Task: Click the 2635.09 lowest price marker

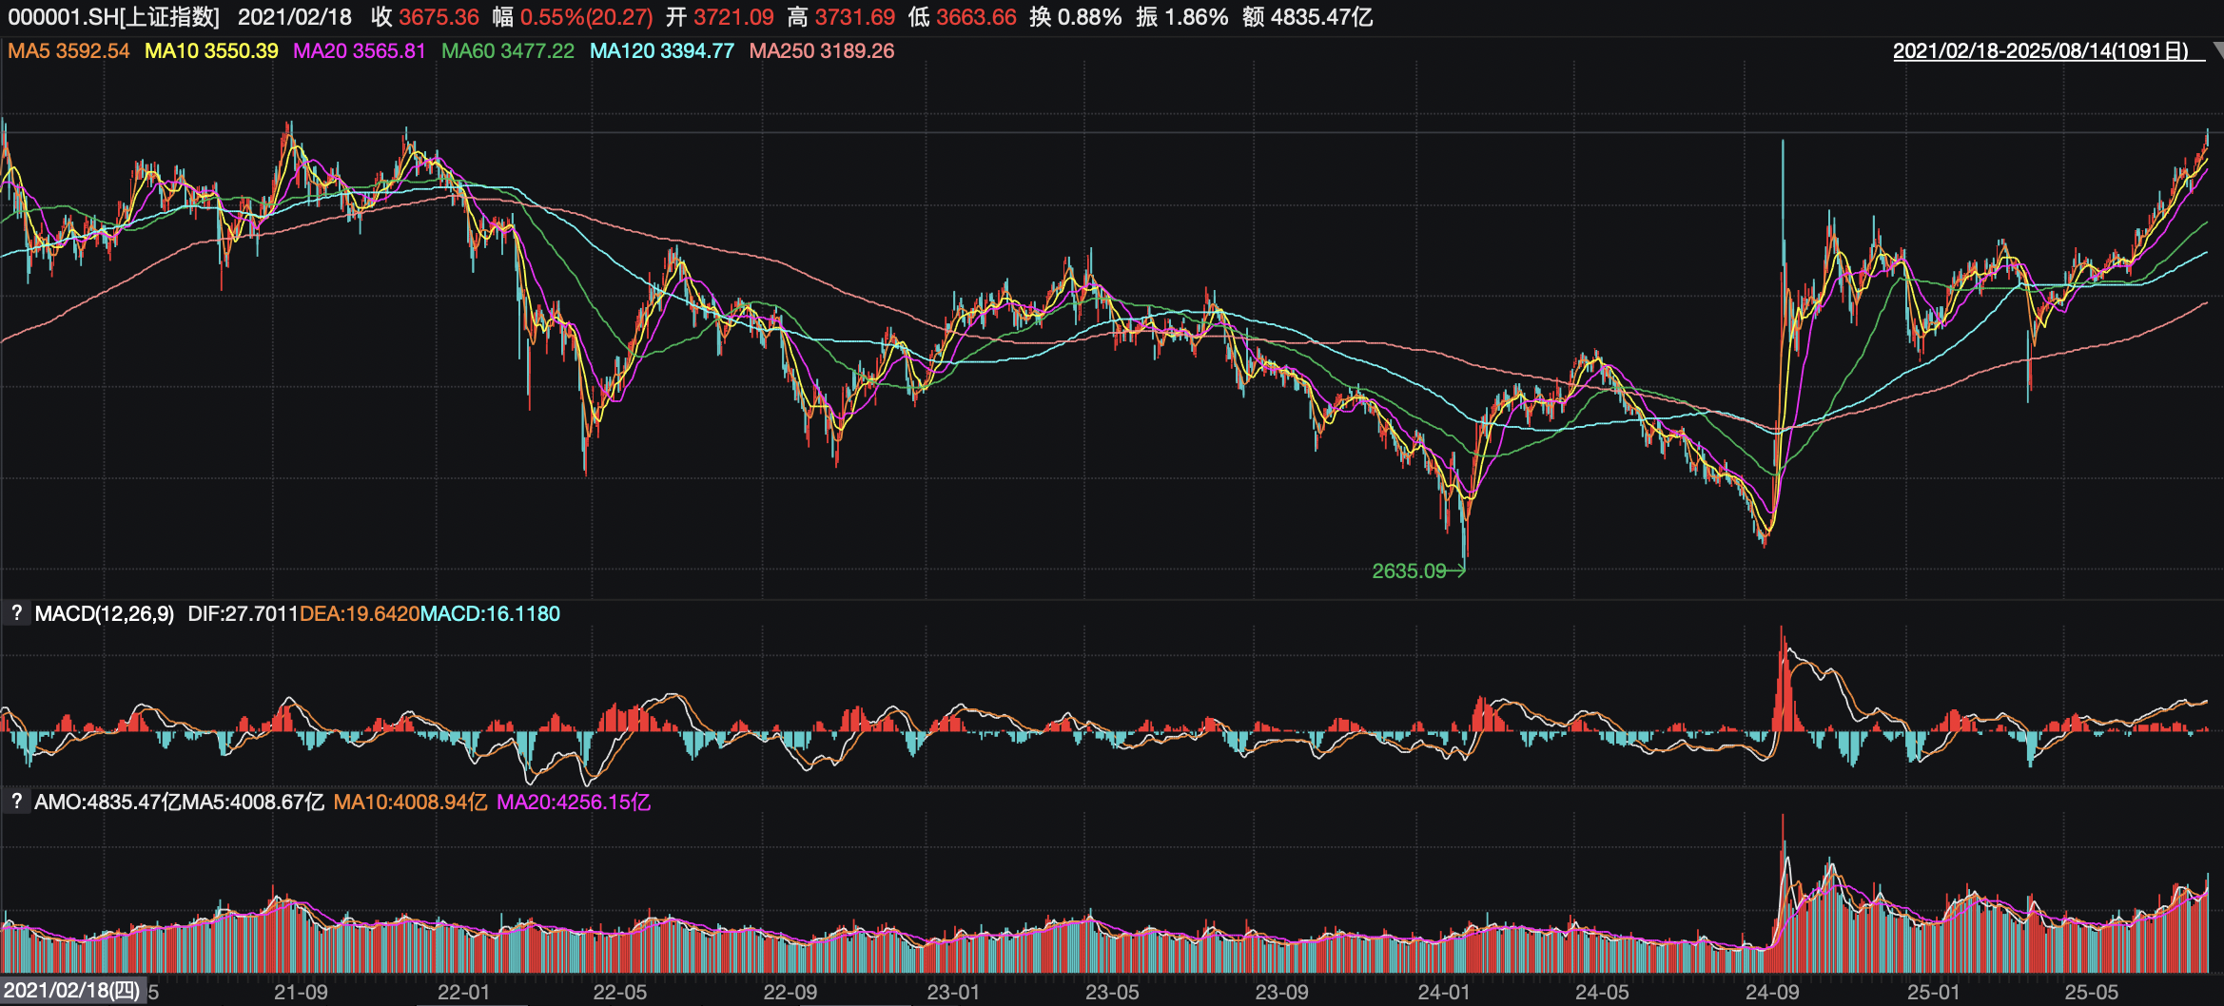Action: pos(1409,571)
